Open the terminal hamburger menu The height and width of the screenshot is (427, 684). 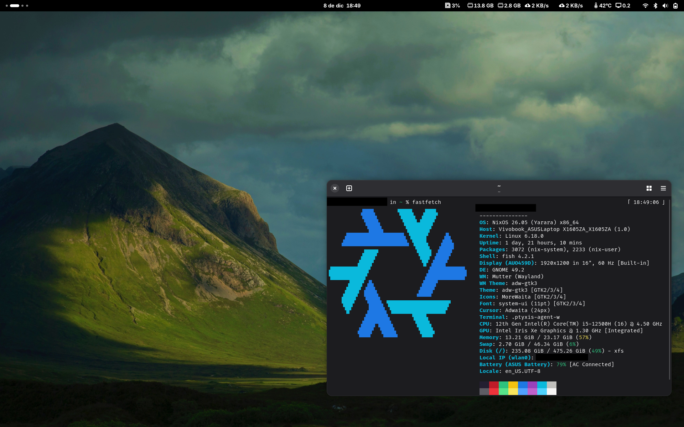coord(663,188)
